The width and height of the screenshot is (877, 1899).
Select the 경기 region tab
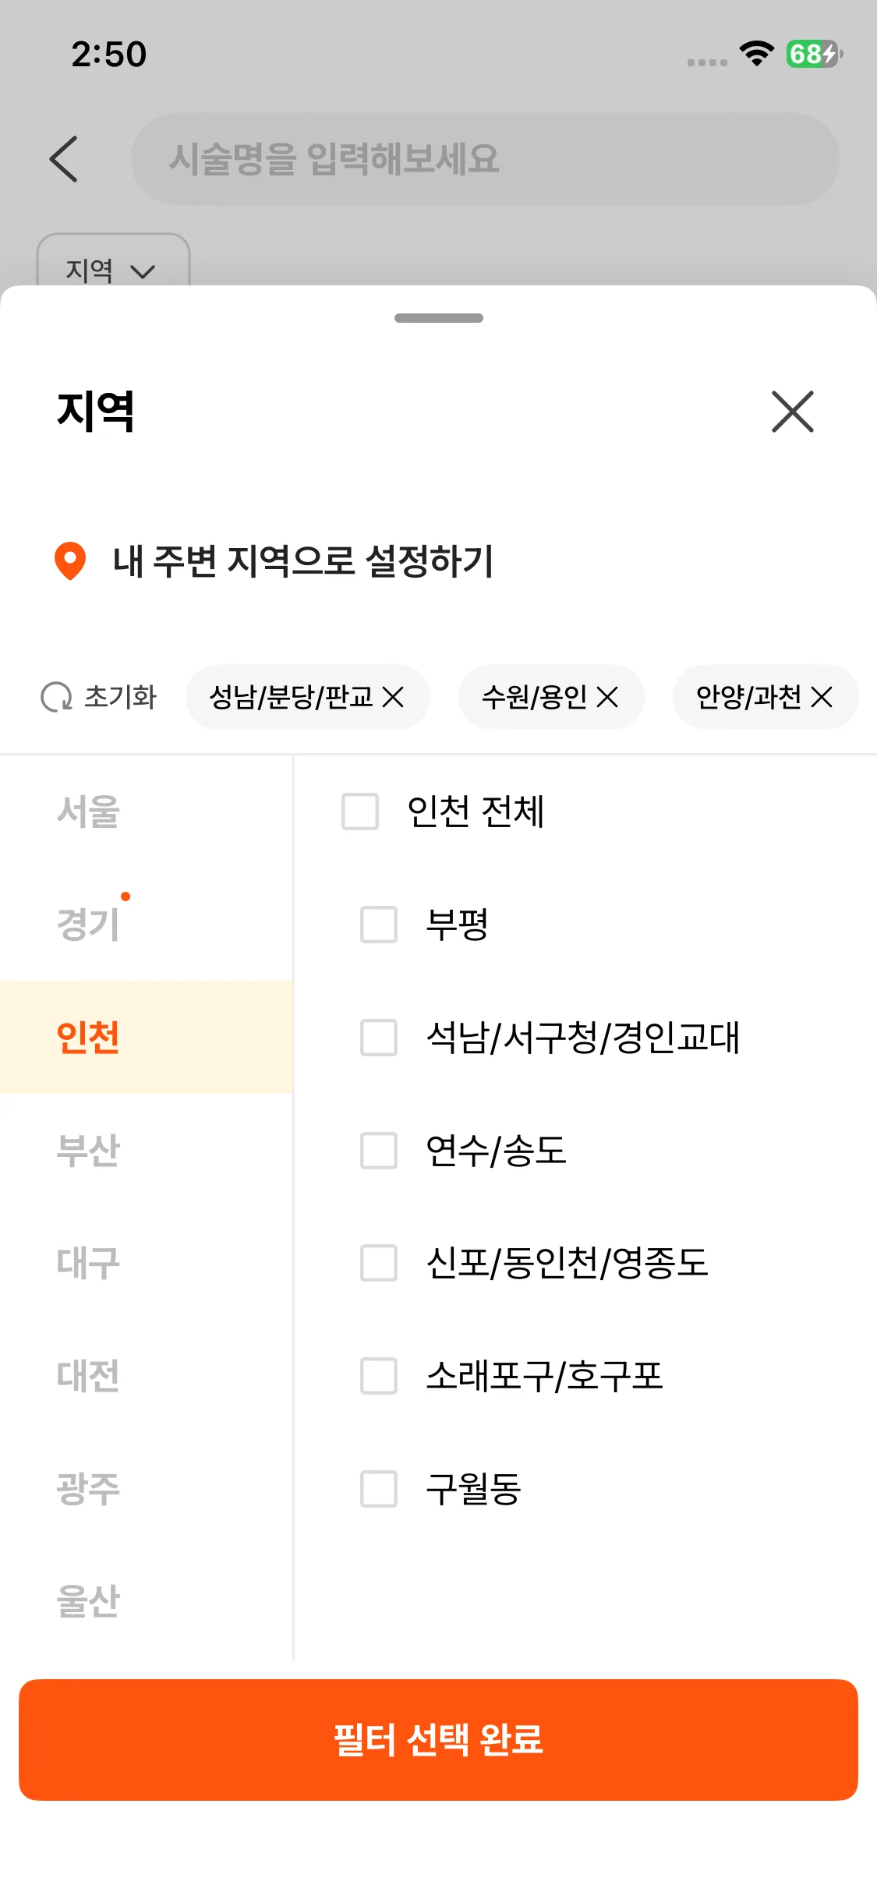point(88,925)
